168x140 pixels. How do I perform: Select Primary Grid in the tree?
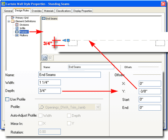(x=22, y=18)
